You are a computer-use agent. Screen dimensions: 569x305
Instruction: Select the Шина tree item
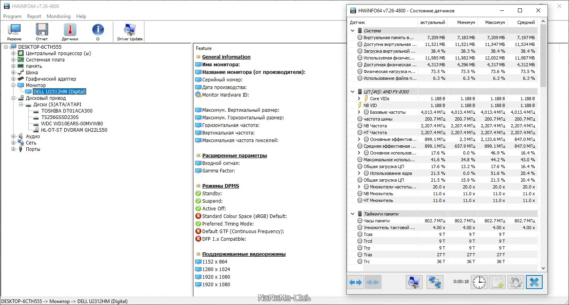32,73
